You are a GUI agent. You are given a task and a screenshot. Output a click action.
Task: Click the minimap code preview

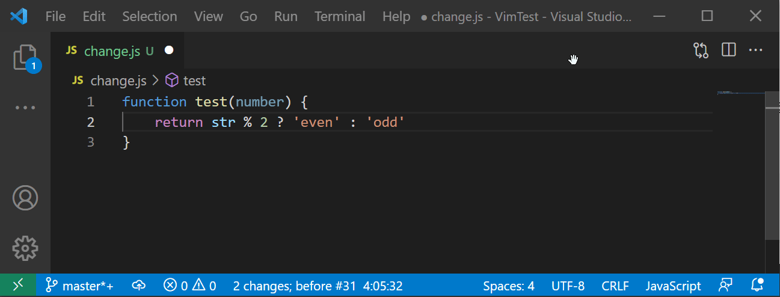[741, 93]
